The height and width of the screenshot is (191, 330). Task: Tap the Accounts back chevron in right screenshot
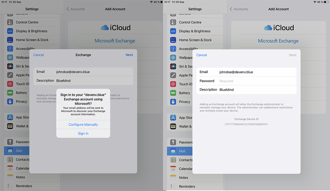(x=231, y=9)
